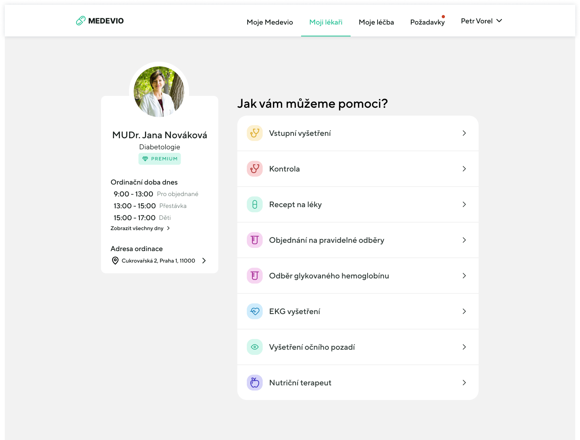
Task: Click the doctor's profile photo
Action: point(159,91)
